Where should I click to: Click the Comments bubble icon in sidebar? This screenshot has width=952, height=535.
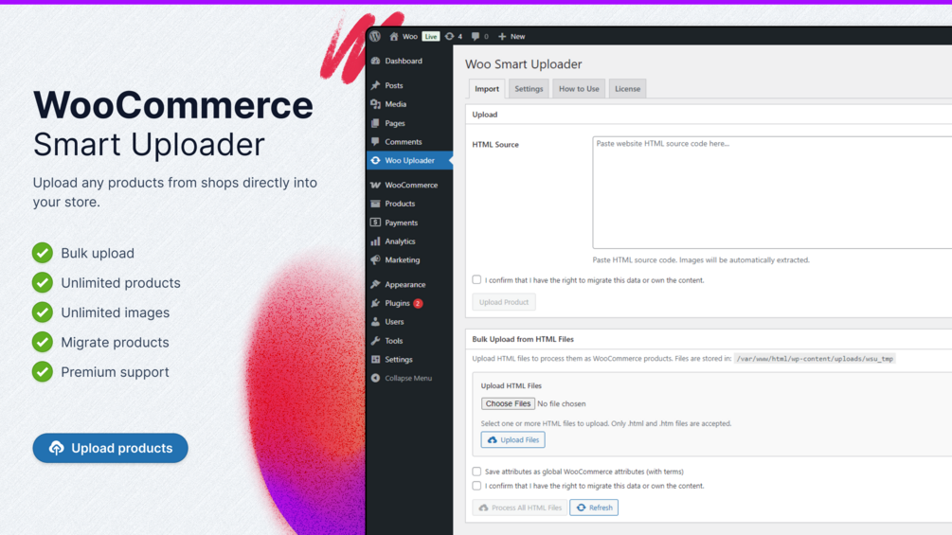(376, 141)
